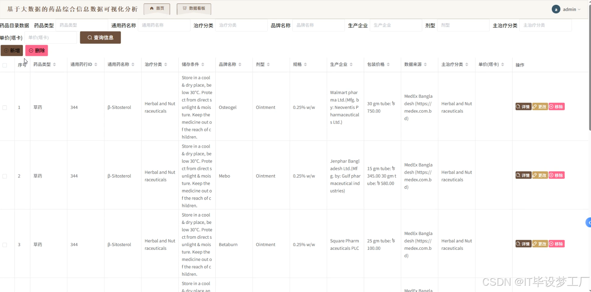The width and height of the screenshot is (591, 292).
Task: Focus the 通用药名称 search field
Action: click(164, 25)
